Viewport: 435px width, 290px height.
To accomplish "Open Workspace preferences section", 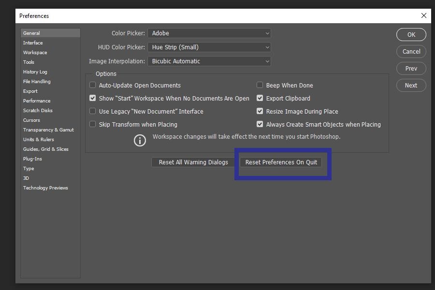I will point(50,53).
